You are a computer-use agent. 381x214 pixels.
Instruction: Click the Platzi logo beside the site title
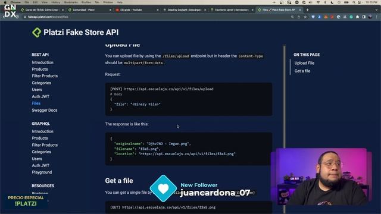37,33
